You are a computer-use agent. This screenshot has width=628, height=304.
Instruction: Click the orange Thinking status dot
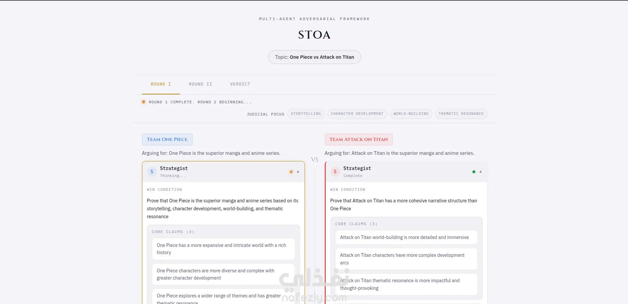point(291,172)
